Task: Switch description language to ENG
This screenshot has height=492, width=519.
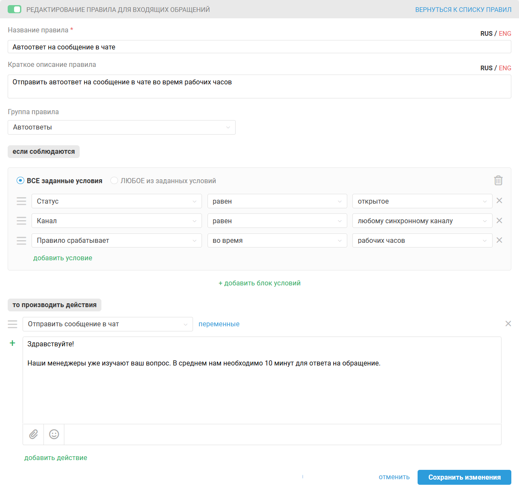Action: click(x=505, y=68)
